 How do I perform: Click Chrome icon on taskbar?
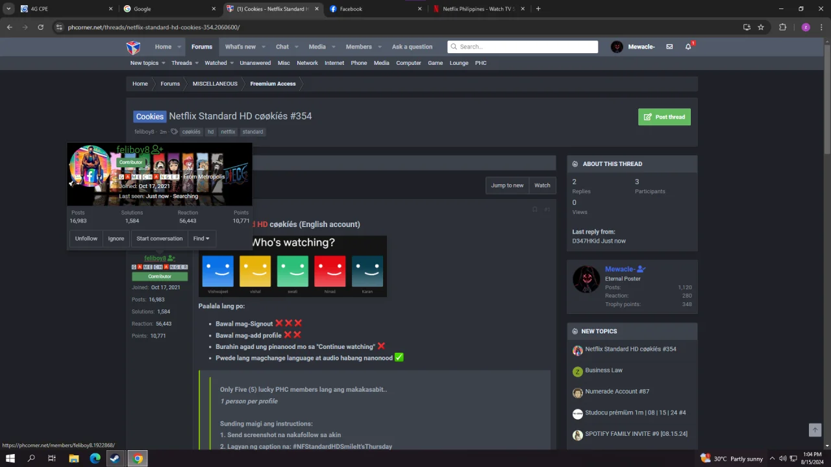(x=138, y=459)
